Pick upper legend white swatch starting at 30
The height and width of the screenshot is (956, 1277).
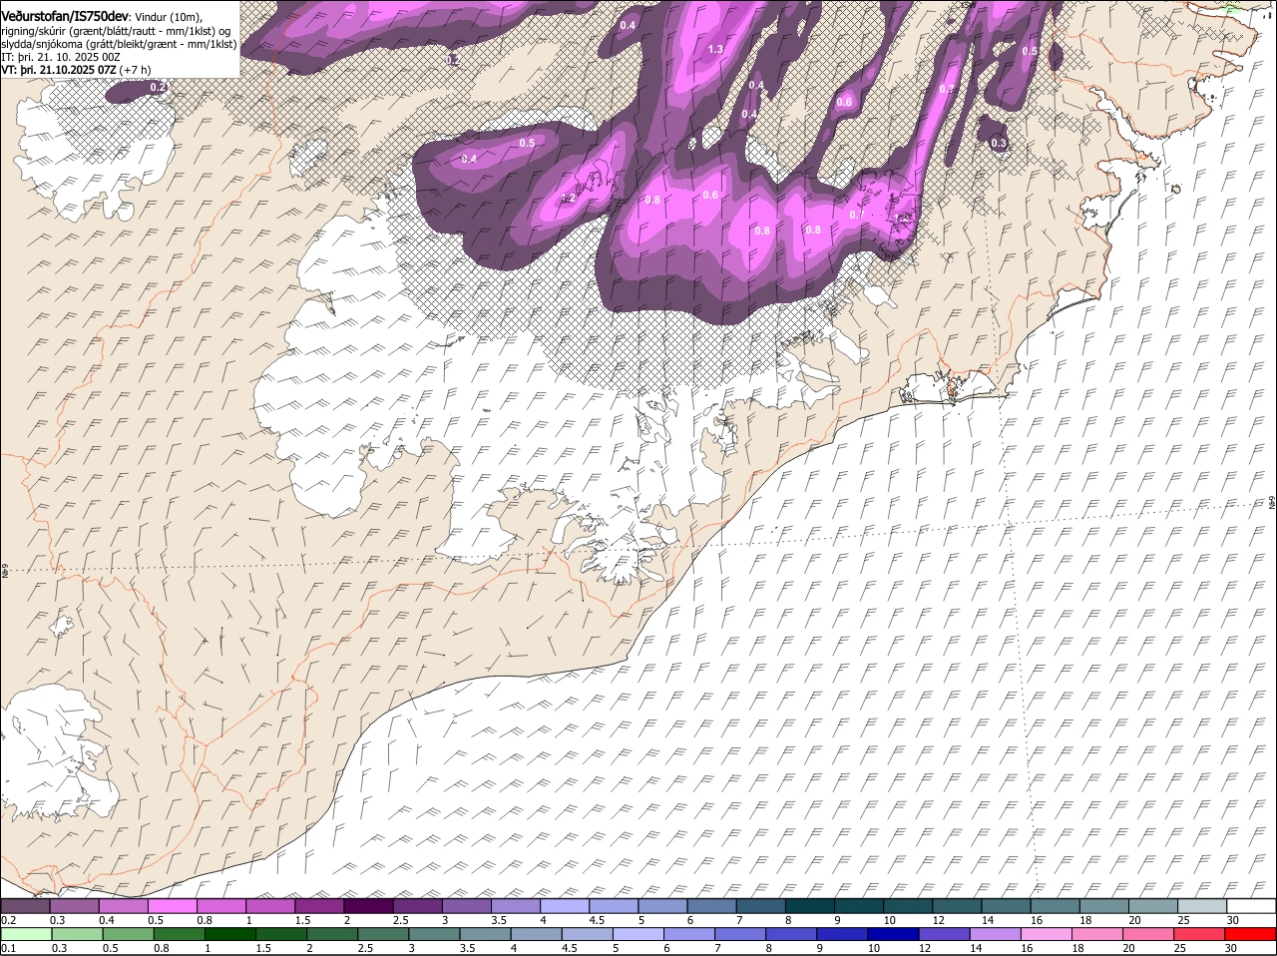pos(1251,906)
